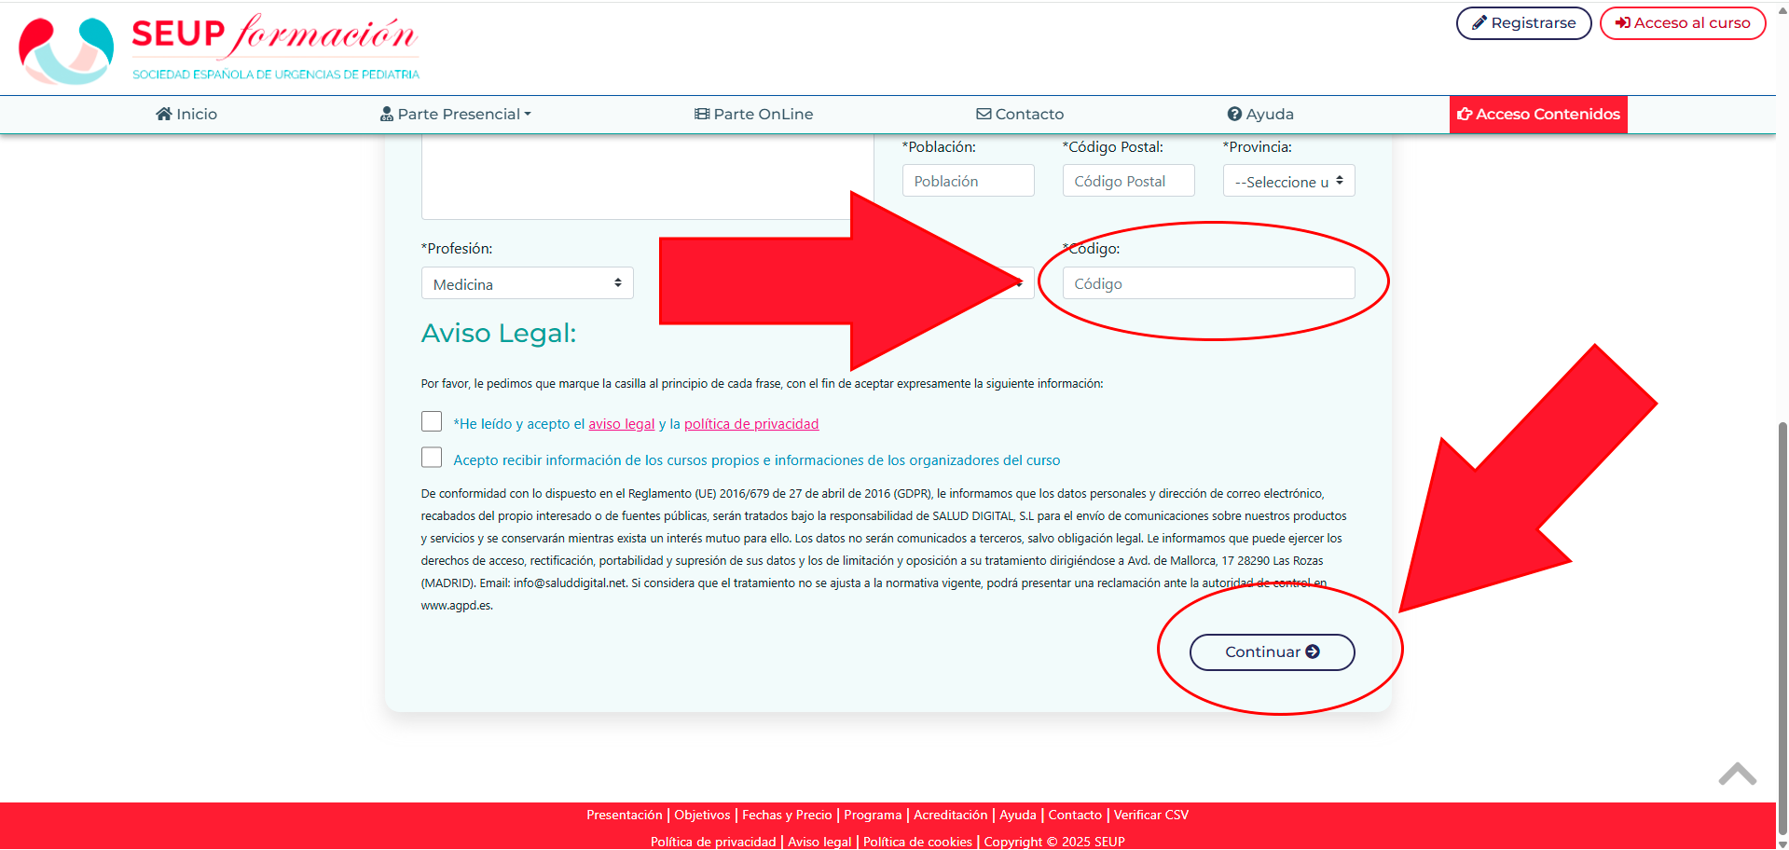Open the Profesión dropdown showing Medicina
The width and height of the screenshot is (1789, 850).
tap(527, 283)
